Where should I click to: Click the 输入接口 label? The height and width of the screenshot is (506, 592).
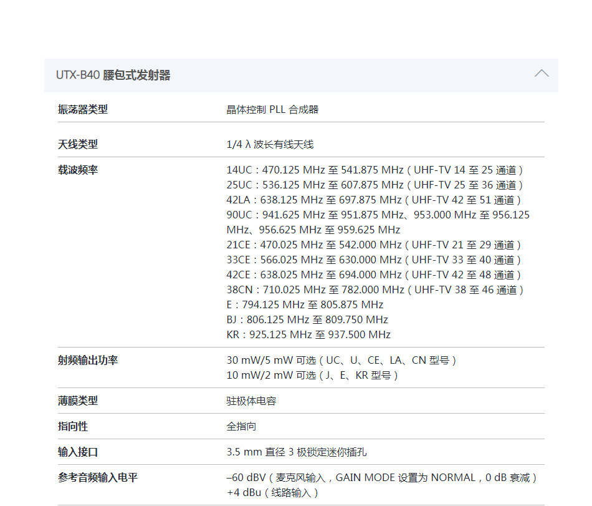pyautogui.click(x=78, y=452)
